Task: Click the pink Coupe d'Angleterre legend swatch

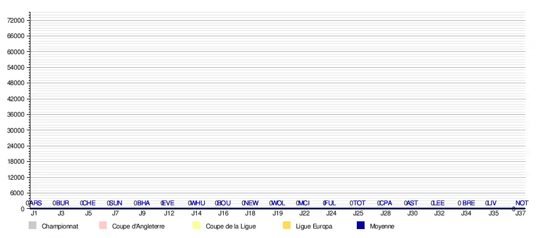Action: pos(103,226)
